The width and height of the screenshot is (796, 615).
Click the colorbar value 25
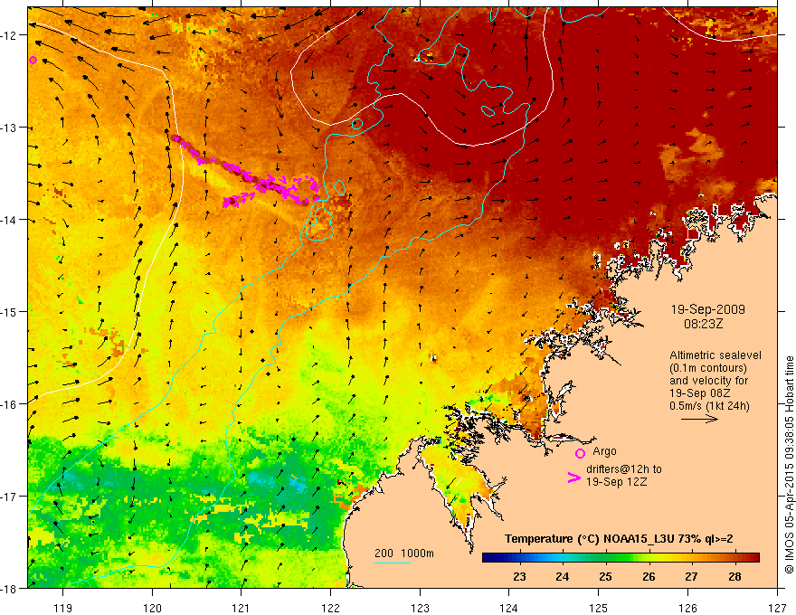click(605, 577)
